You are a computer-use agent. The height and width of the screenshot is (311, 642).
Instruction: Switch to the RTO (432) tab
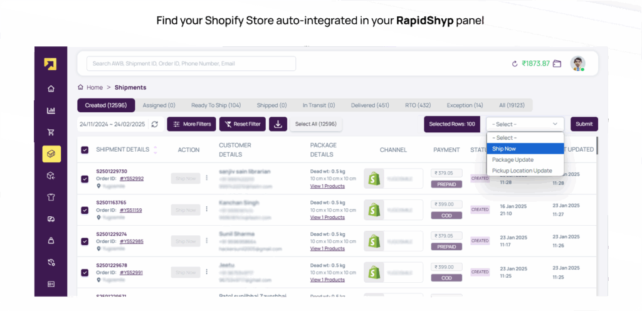[x=418, y=105]
